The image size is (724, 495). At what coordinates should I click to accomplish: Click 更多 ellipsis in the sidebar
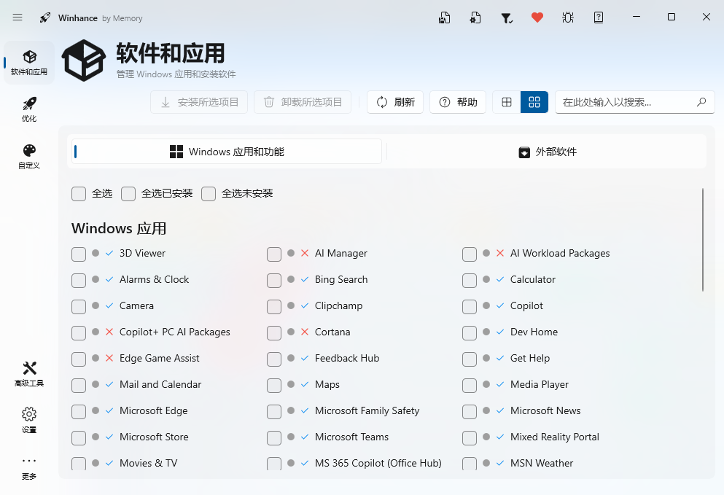click(x=29, y=467)
